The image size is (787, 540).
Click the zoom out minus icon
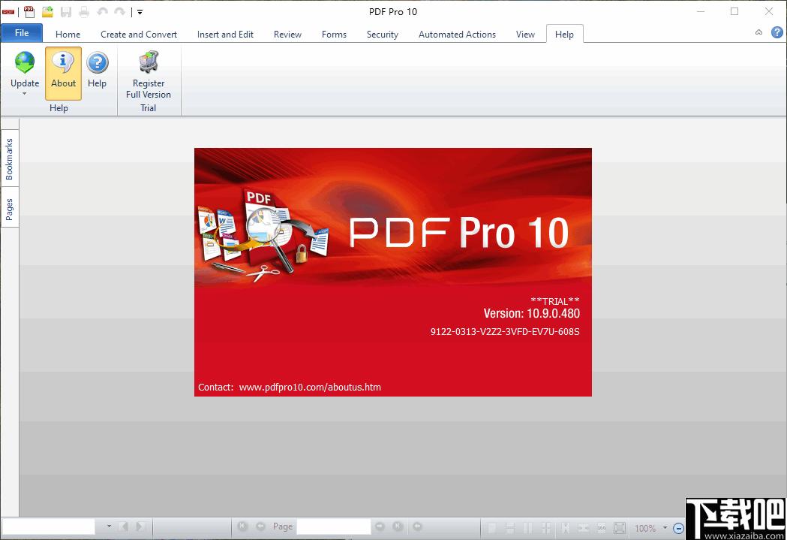[x=678, y=528]
